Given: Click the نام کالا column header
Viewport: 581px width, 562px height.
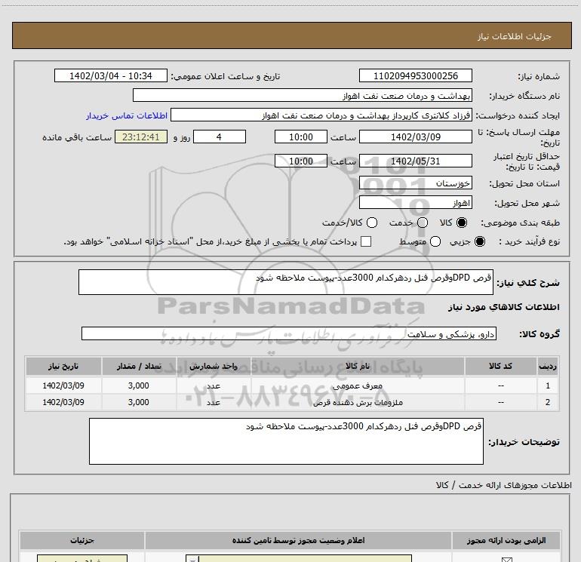Looking at the screenshot, I should (x=358, y=367).
